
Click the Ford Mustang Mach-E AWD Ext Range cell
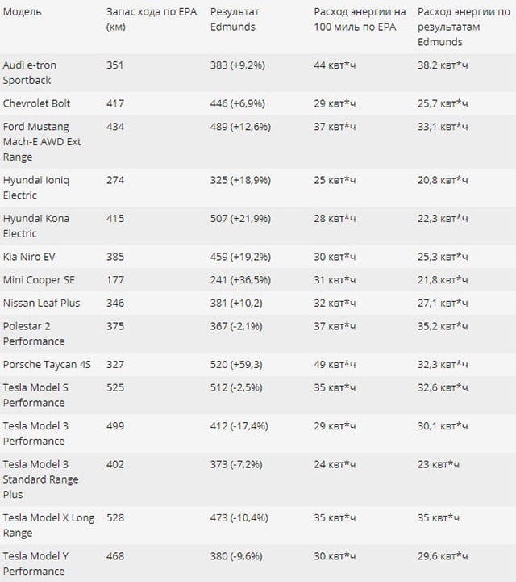41,141
